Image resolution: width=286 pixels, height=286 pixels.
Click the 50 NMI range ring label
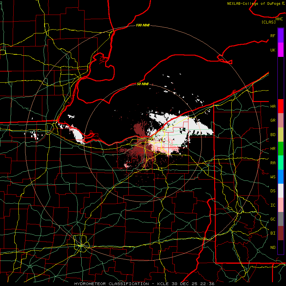click(x=143, y=84)
